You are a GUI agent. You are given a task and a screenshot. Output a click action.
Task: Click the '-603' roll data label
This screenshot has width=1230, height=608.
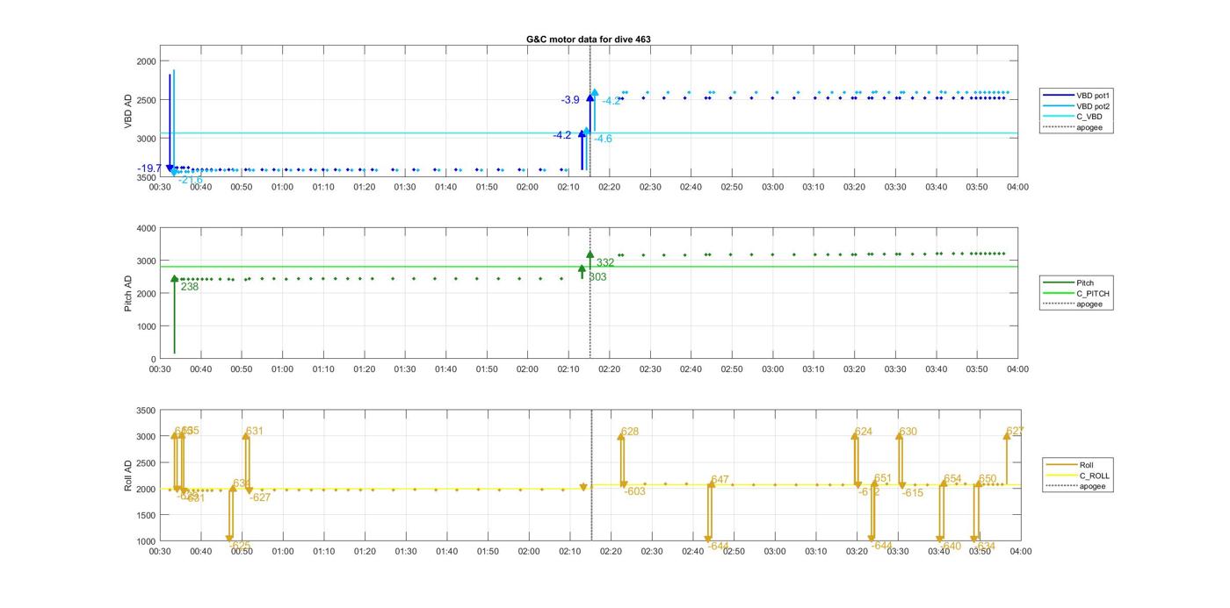tap(635, 491)
